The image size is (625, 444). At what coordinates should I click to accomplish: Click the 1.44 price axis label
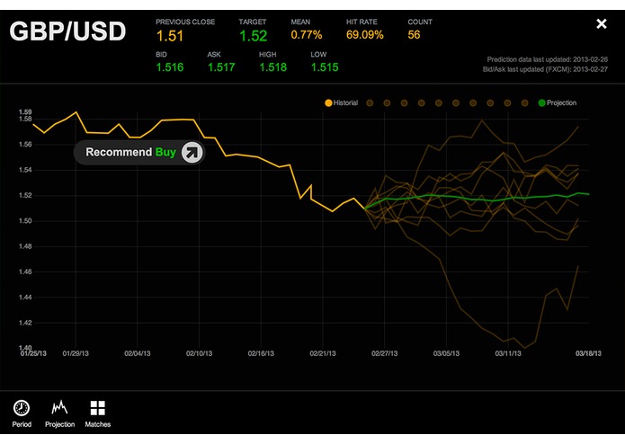(x=25, y=297)
